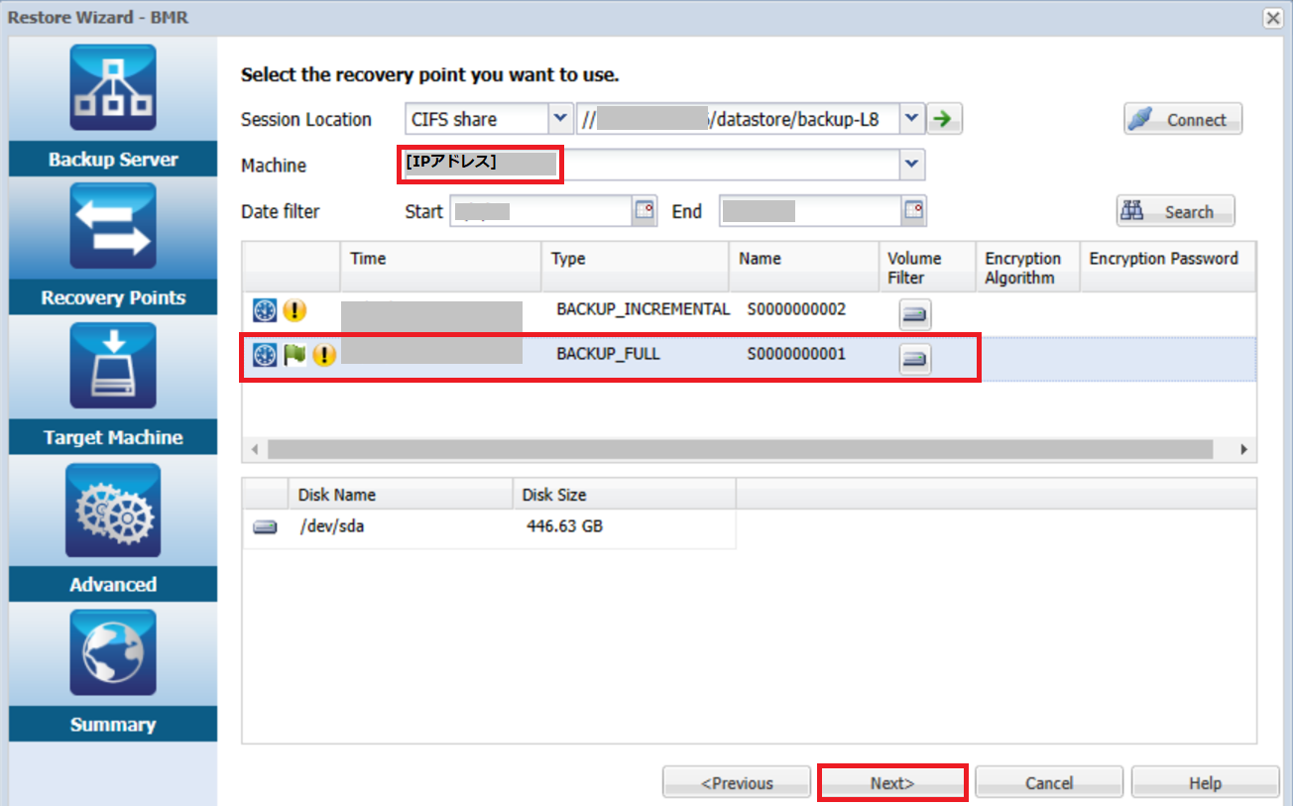This screenshot has width=1293, height=806.
Task: Click the clock icon in BACKUP_FULL row
Action: coord(265,354)
